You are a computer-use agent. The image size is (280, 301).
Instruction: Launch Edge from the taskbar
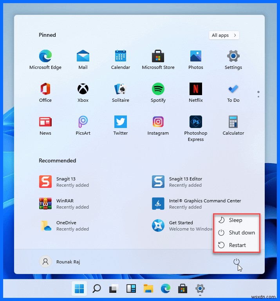[166, 288]
